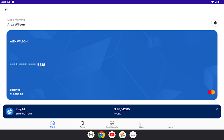Tap the Alex Wilson greeting name

(x=16, y=25)
